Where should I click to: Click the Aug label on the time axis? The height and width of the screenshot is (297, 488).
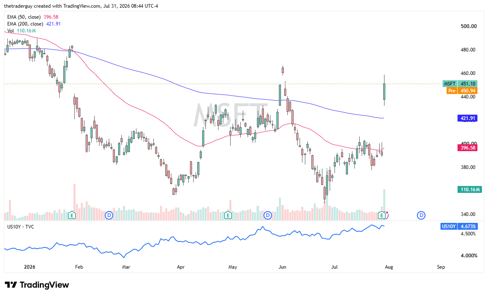(x=389, y=267)
